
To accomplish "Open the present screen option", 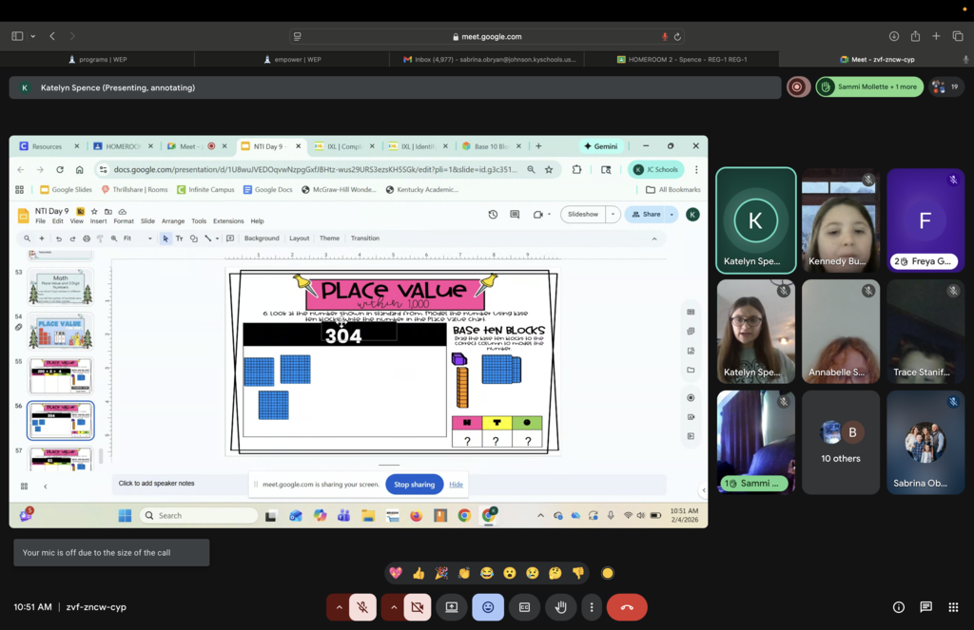I will 452,607.
